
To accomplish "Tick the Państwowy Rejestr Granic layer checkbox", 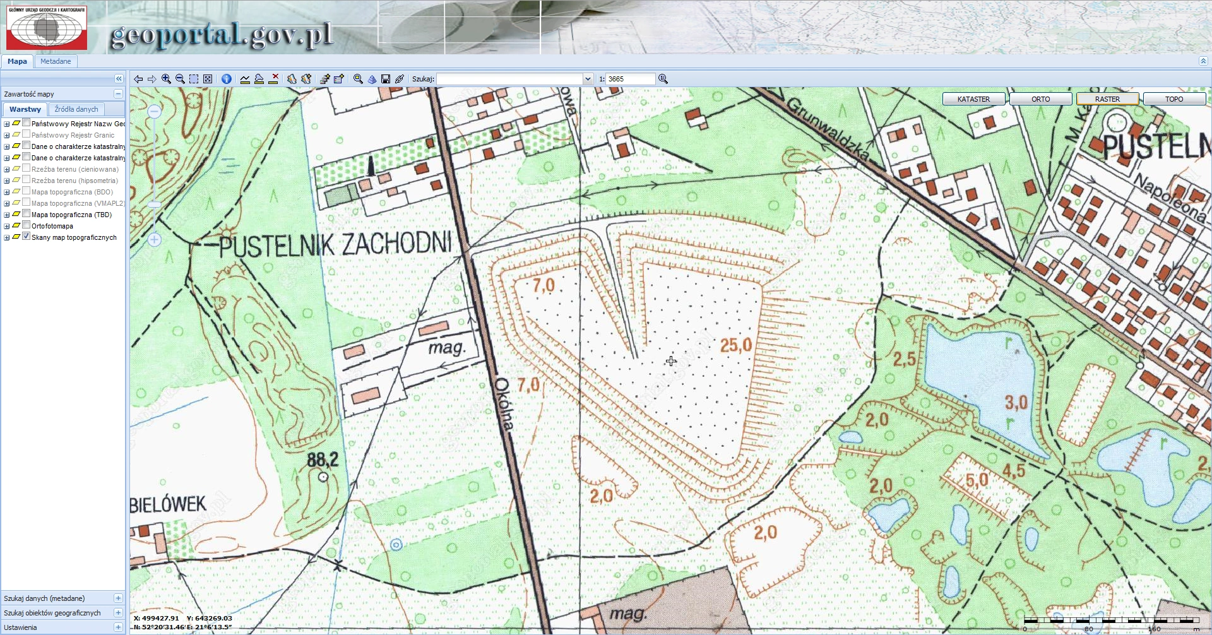I will click(x=27, y=134).
